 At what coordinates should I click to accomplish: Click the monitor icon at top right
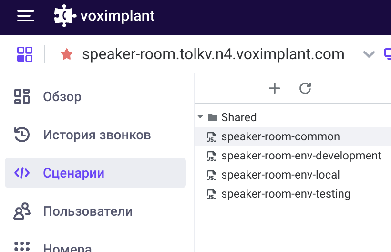pyautogui.click(x=388, y=54)
